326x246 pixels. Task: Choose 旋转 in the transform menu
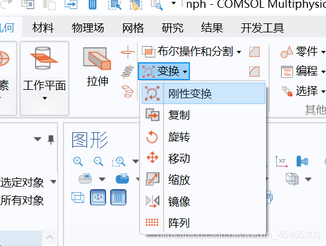[x=203, y=136]
